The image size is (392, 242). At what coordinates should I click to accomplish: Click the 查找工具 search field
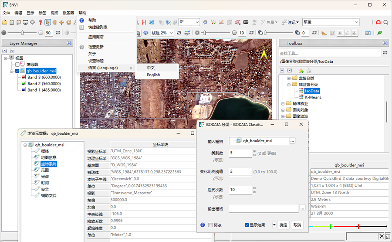pos(330,53)
